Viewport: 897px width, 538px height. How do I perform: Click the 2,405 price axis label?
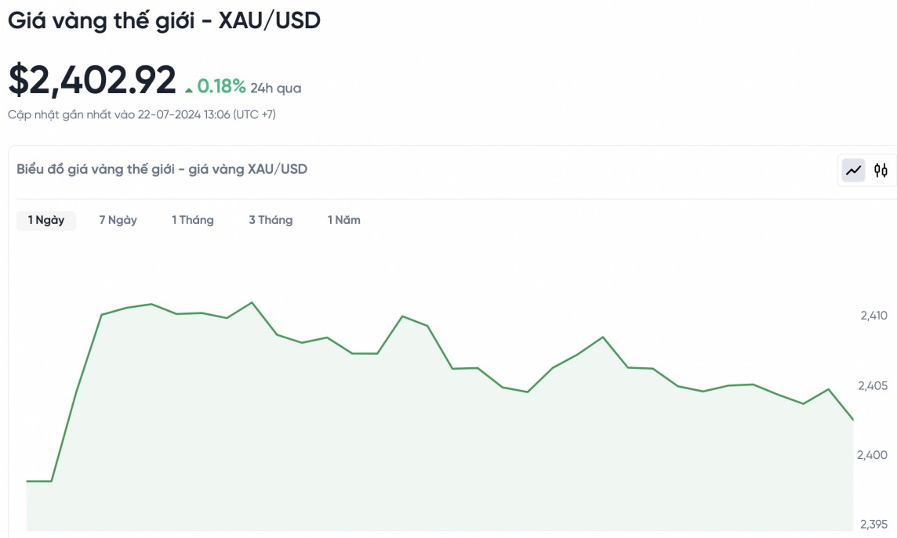coord(873,385)
